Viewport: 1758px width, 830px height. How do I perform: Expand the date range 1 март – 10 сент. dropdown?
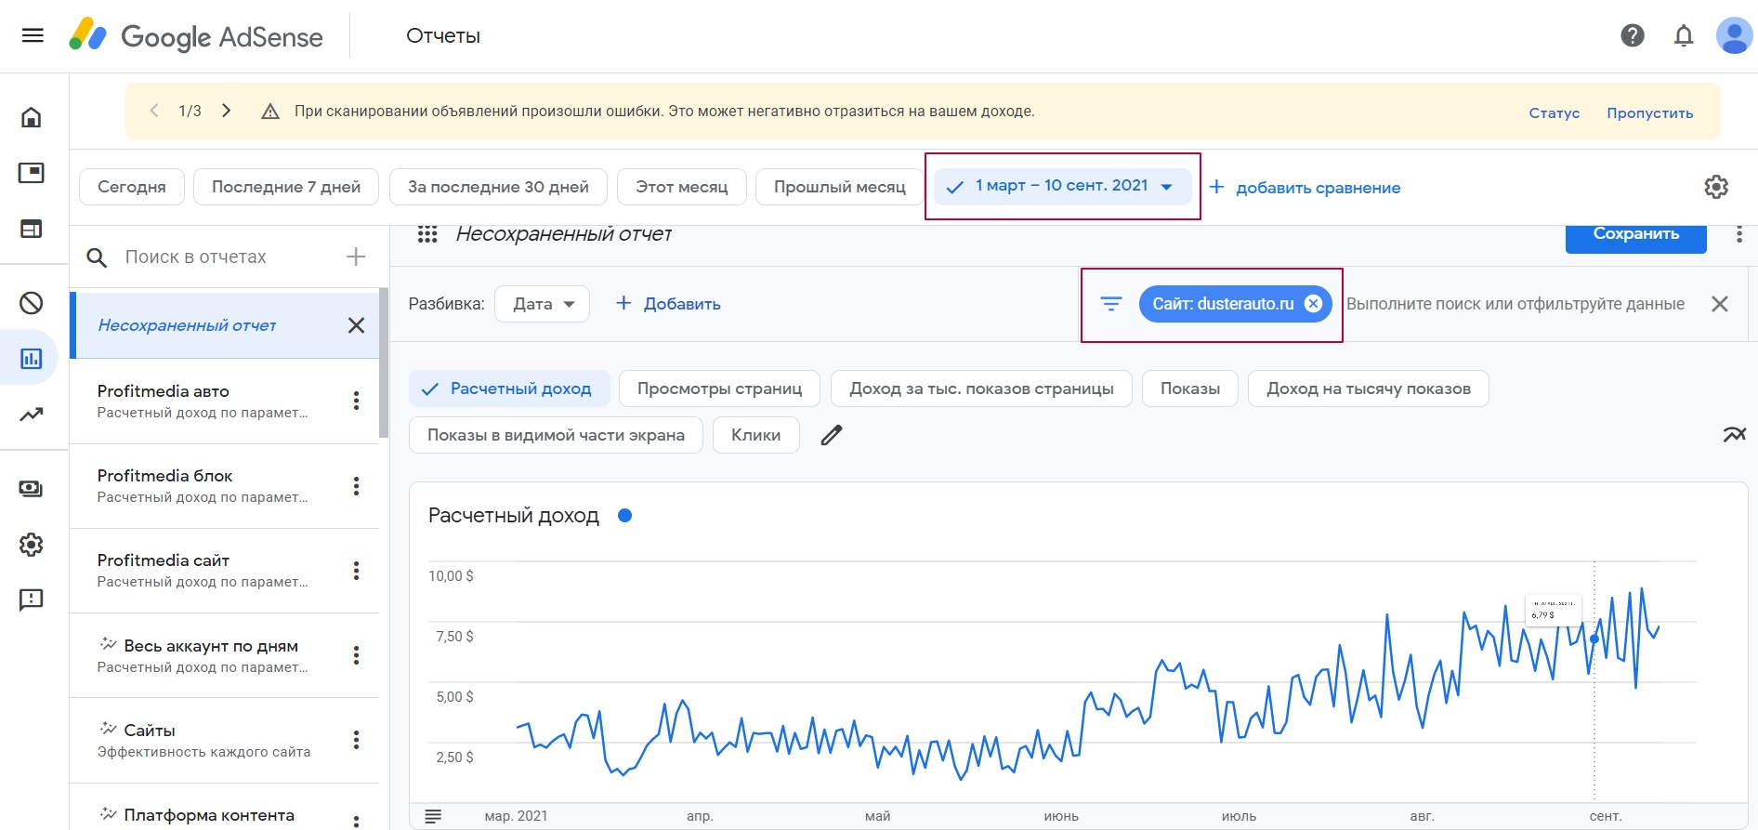click(1062, 186)
